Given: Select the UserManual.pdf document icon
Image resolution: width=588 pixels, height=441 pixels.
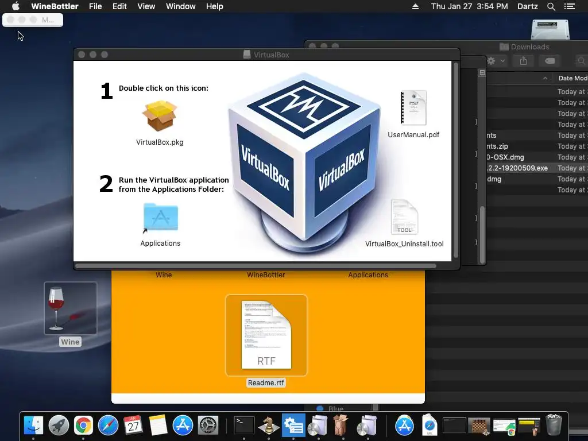Looking at the screenshot, I should click(413, 107).
